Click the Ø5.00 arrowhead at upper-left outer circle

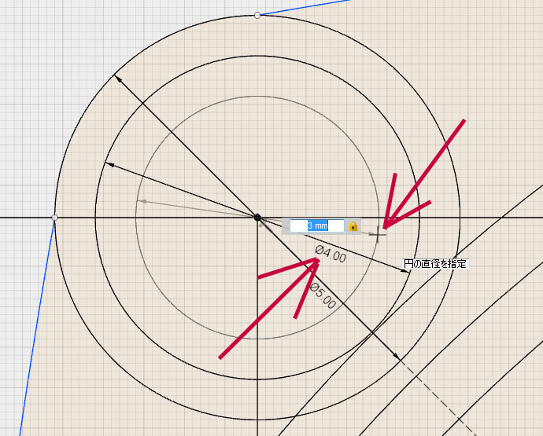117,77
